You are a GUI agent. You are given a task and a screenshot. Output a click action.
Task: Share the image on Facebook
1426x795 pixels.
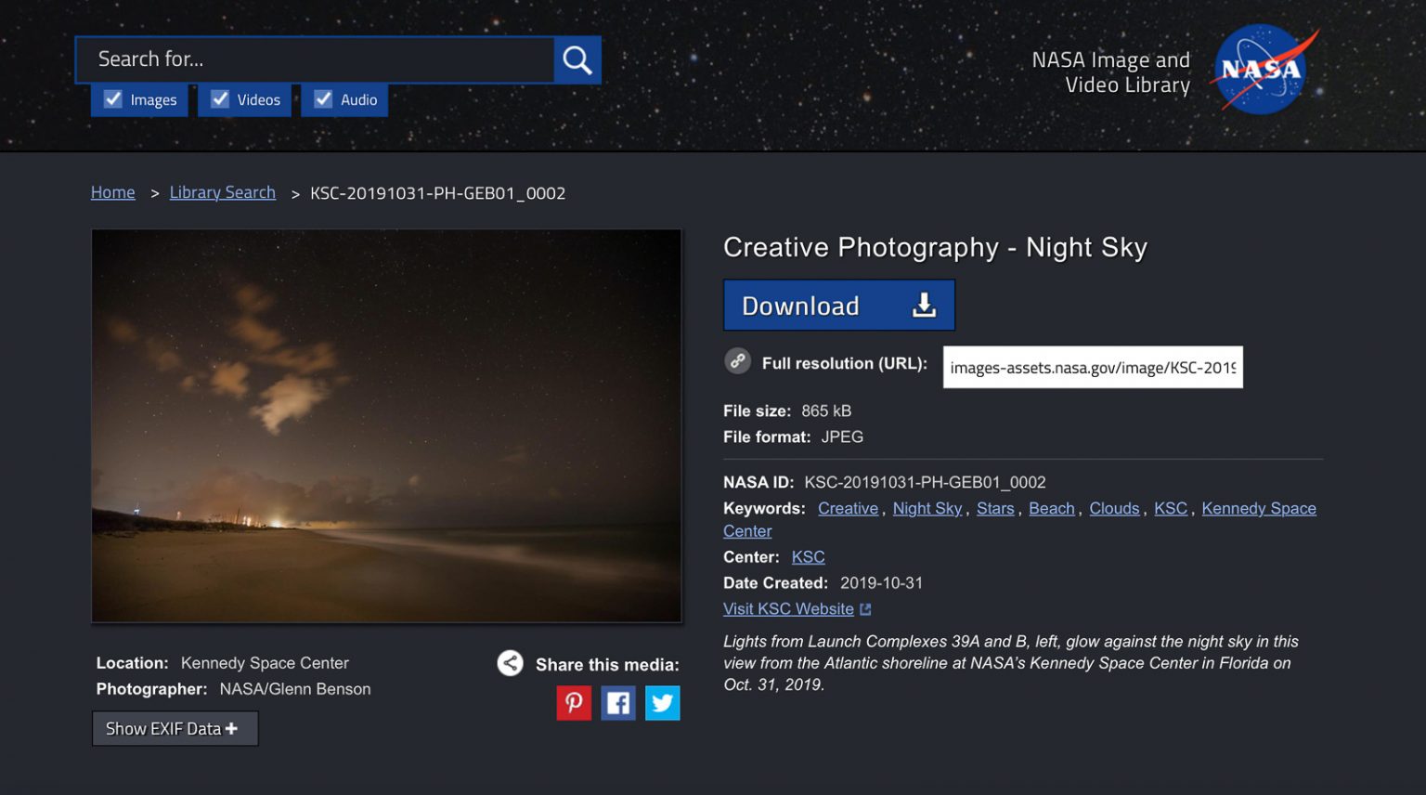(x=618, y=703)
